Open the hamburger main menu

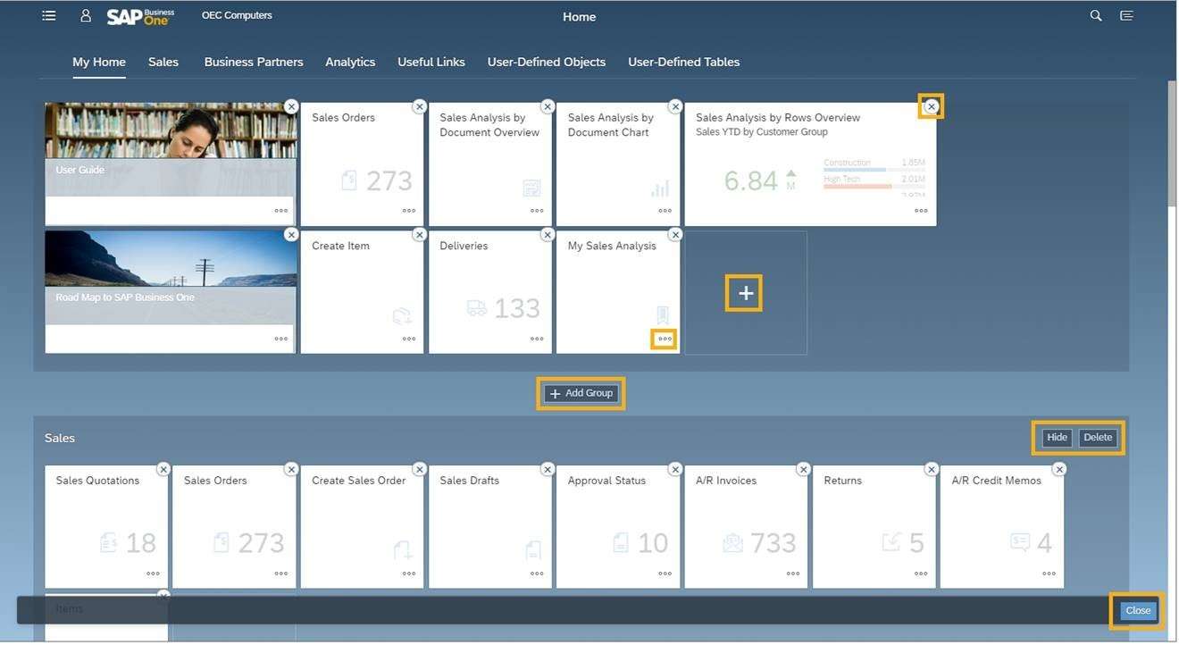click(49, 16)
